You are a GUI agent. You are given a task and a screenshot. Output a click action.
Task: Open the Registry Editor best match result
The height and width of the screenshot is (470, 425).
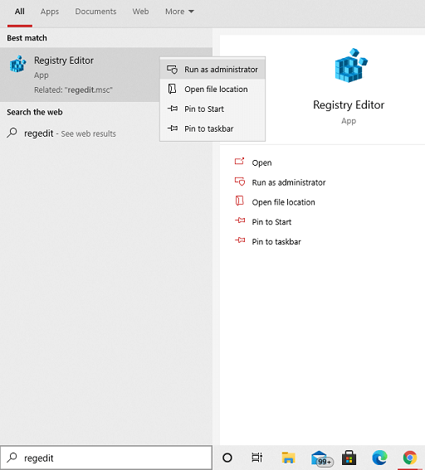click(80, 75)
